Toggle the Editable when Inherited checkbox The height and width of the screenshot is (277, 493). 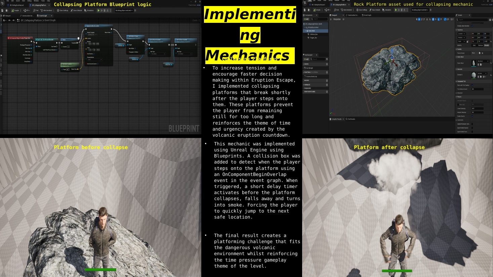click(x=472, y=26)
